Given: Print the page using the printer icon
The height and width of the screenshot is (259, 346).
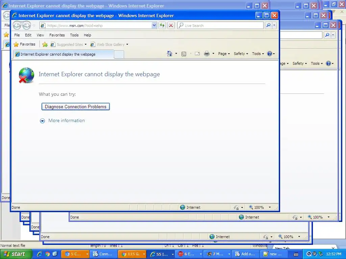Looking at the screenshot, I should [207, 54].
